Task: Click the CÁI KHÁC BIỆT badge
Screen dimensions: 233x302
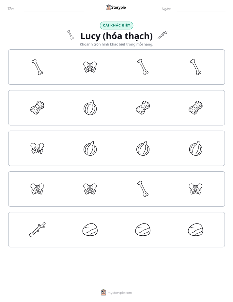Action: [x=116, y=25]
